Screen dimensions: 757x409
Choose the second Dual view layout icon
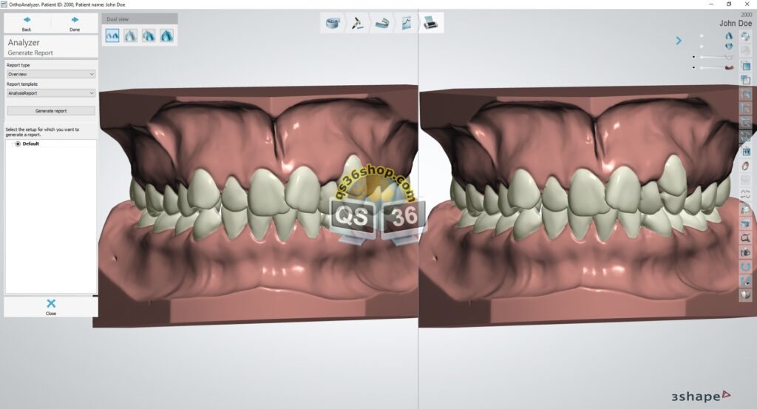tap(131, 35)
